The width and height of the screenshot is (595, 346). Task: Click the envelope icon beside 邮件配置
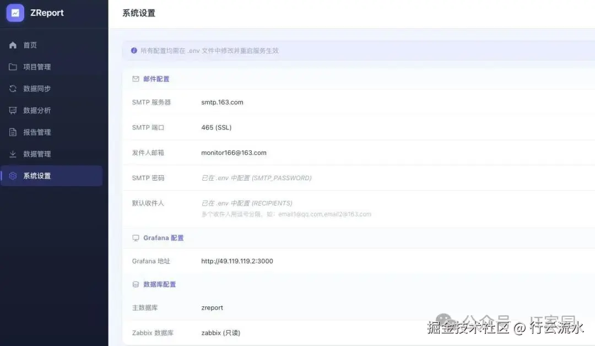[136, 79]
